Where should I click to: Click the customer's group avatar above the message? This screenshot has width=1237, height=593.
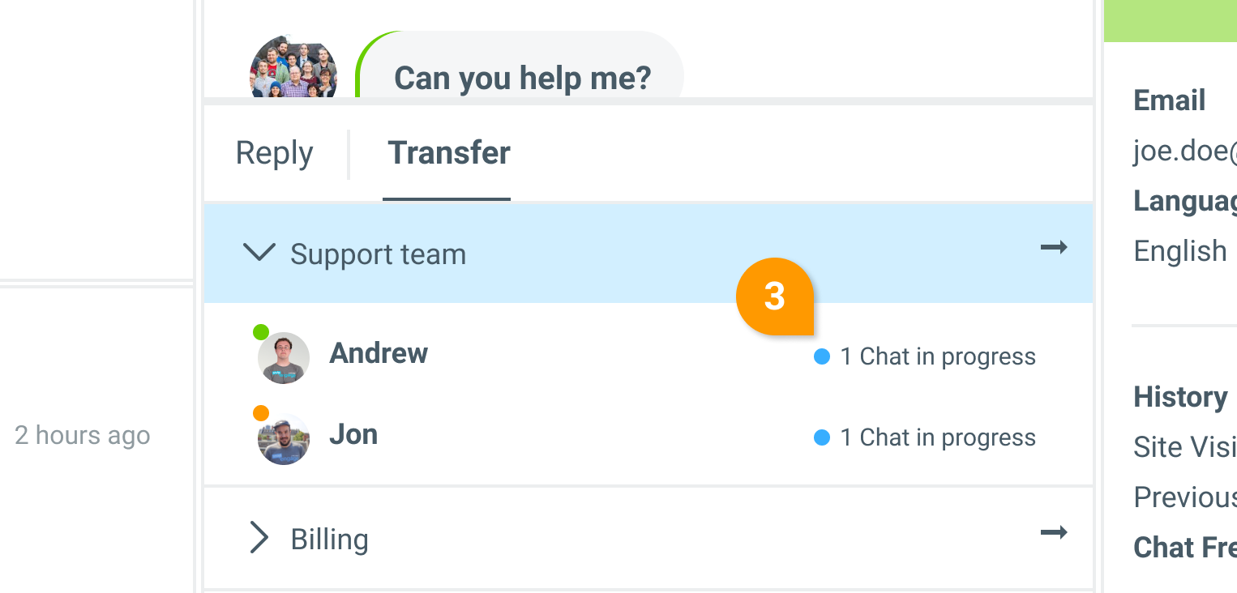pyautogui.click(x=293, y=69)
